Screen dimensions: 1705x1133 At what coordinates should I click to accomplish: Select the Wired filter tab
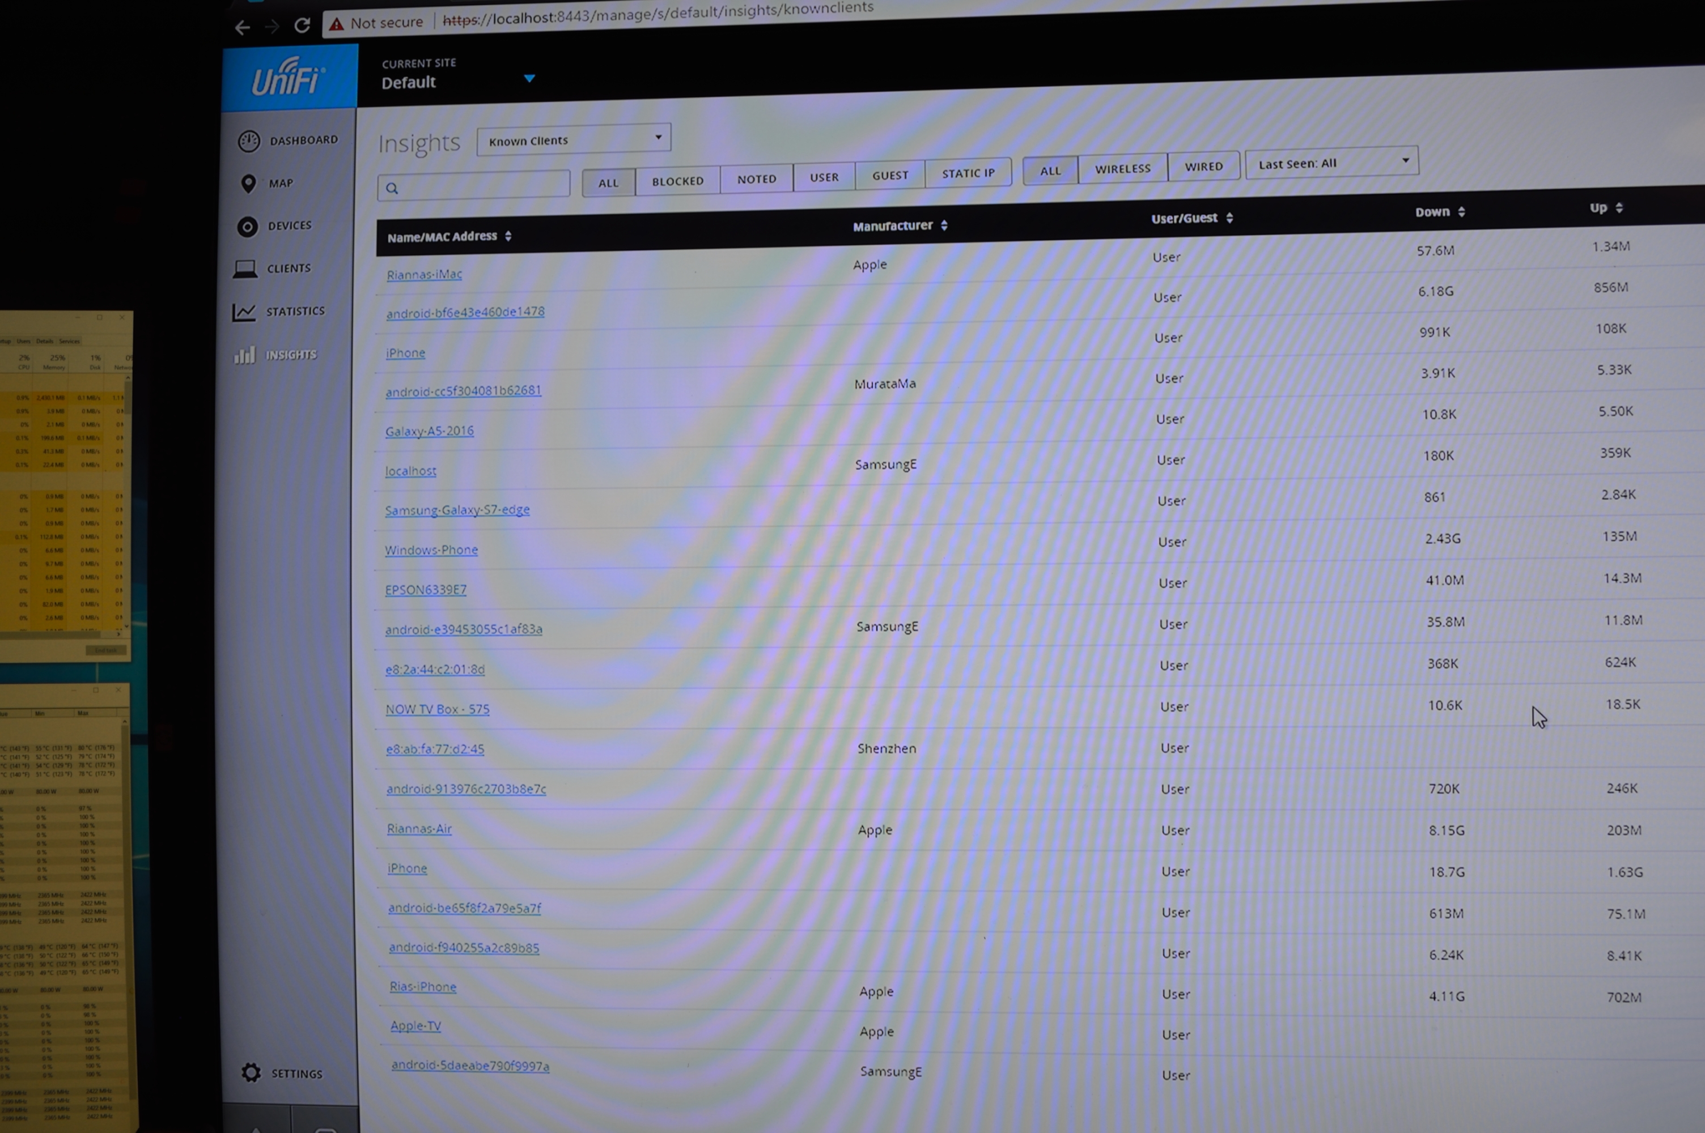pyautogui.click(x=1203, y=166)
